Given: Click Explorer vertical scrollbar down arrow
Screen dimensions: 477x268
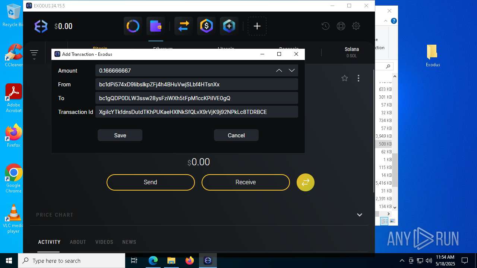Looking at the screenshot, I should click(x=395, y=207).
